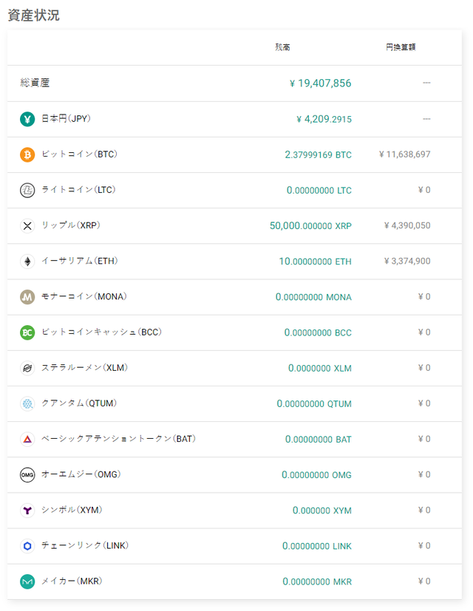
Task: Click the Japanese Yen (JPY) icon
Action: click(x=27, y=119)
